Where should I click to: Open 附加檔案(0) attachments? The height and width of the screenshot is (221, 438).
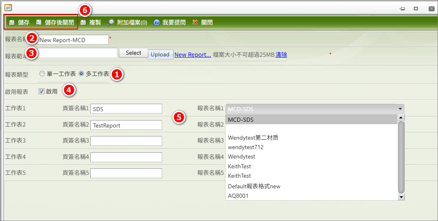[132, 22]
